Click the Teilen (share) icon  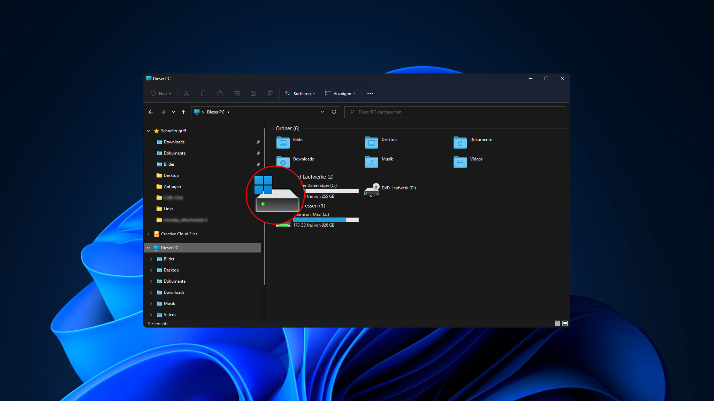pyautogui.click(x=253, y=93)
